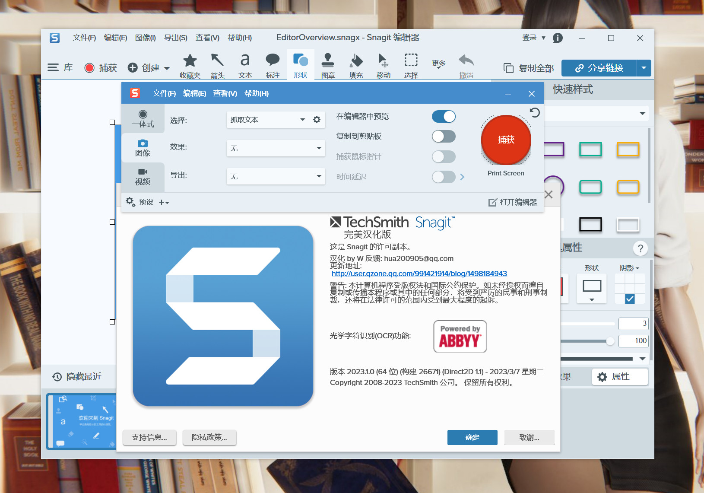Click the black rectangle quick style
This screenshot has height=493, width=704.
pos(590,224)
